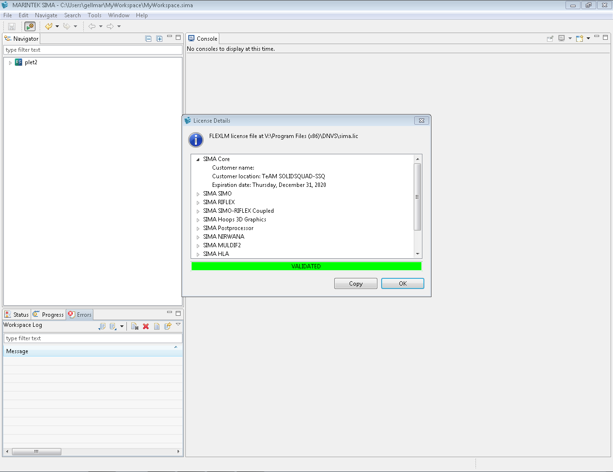
Task: Collapse all items in Navigator panel
Action: (x=148, y=39)
